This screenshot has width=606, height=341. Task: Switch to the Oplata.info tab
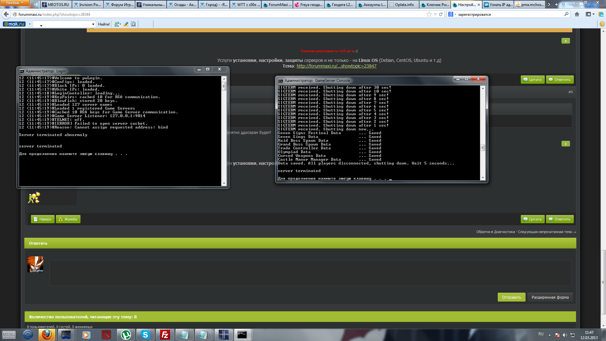(403, 4)
